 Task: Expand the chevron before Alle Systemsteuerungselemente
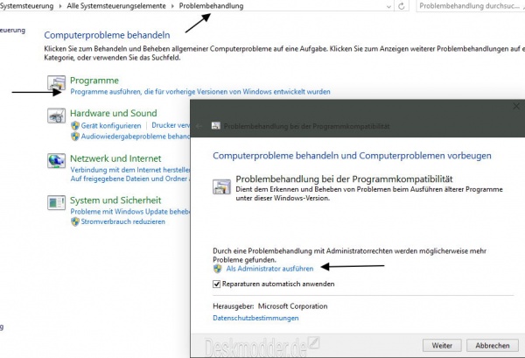coord(61,6)
